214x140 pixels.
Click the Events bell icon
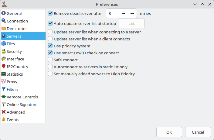coord(4,120)
